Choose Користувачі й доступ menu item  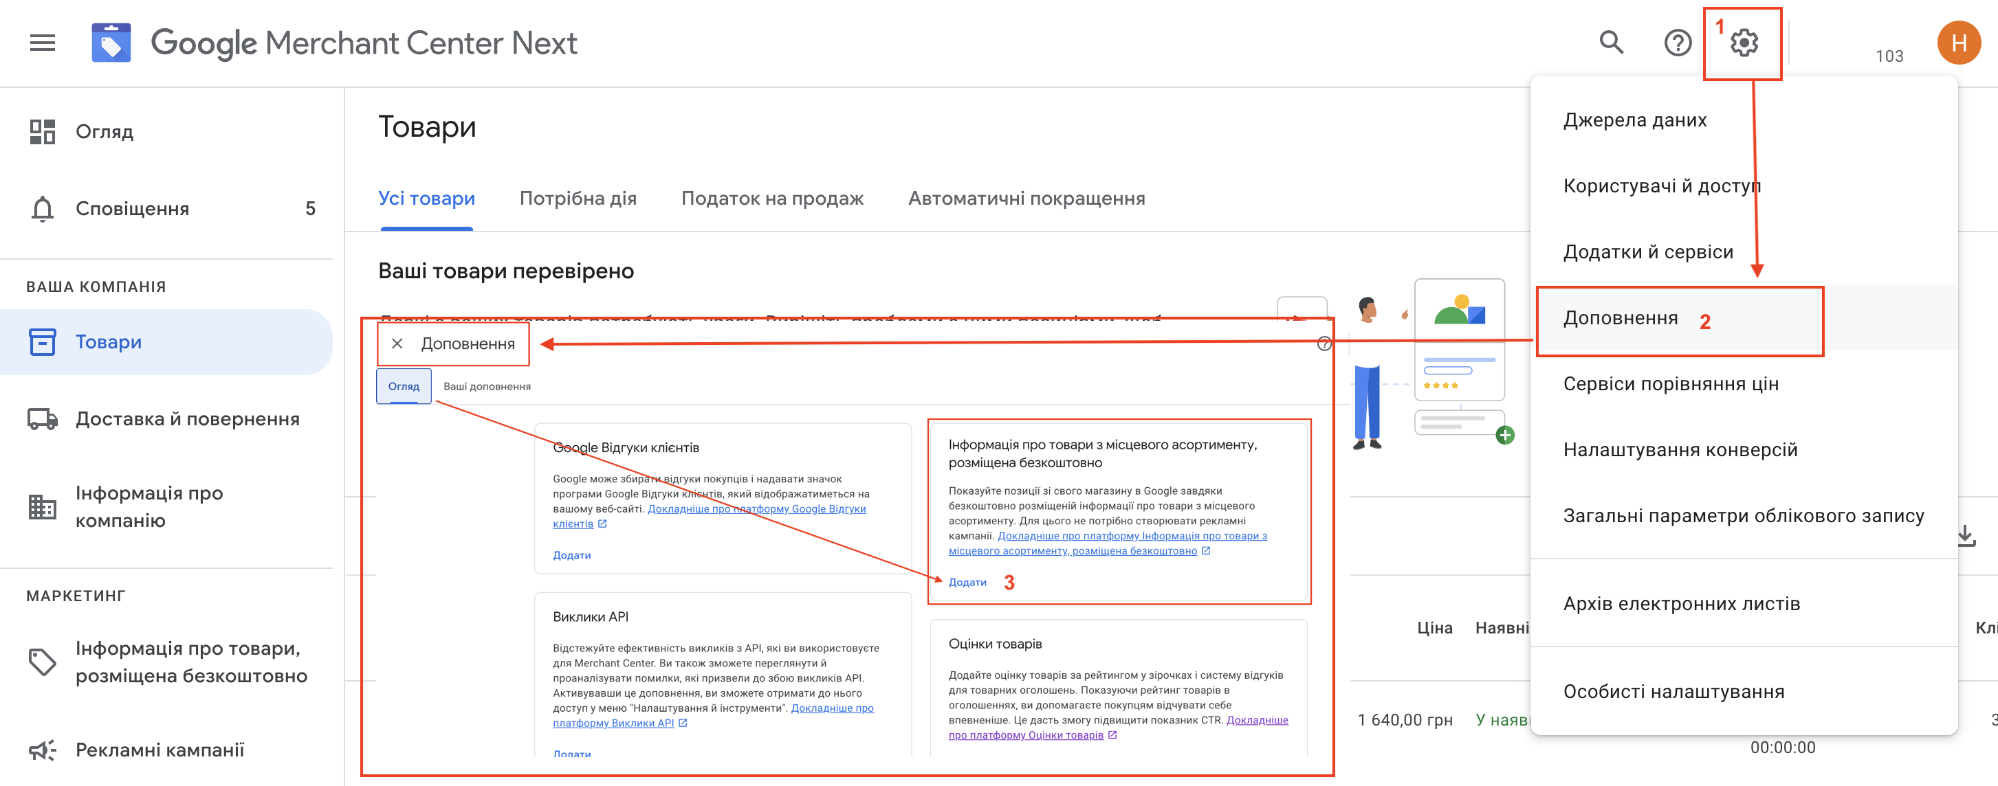1744,186
